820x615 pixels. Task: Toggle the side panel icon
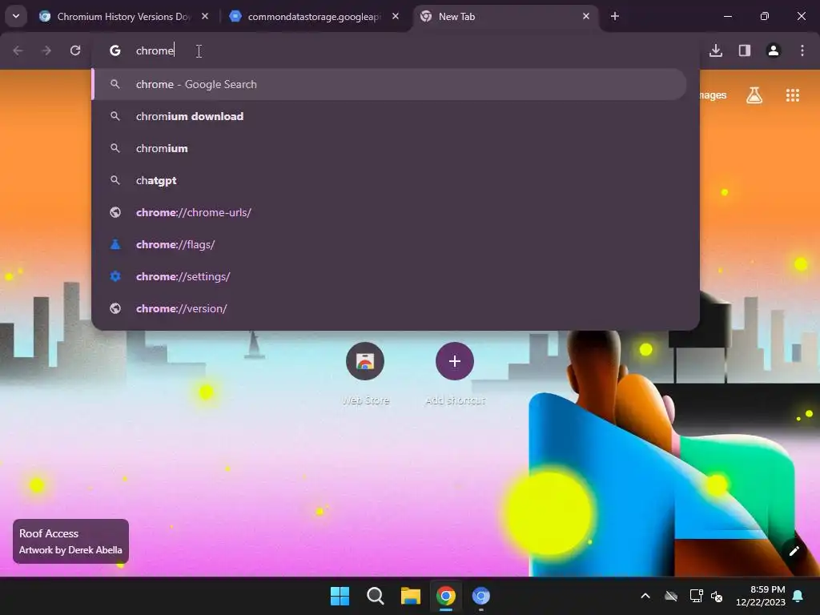745,50
